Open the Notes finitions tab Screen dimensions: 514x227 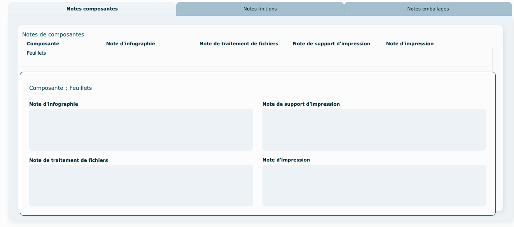point(260,9)
